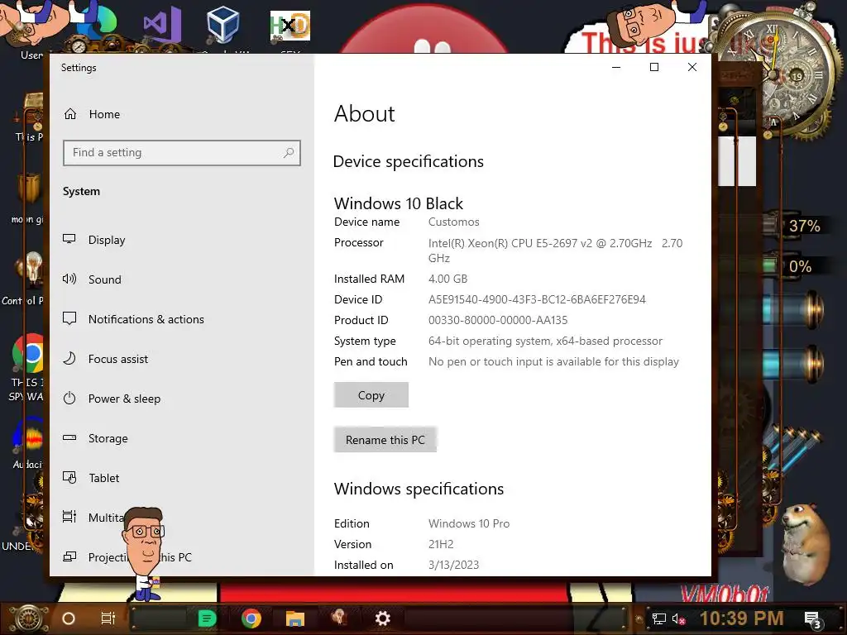The height and width of the screenshot is (635, 847).
Task: Click the Tablet icon in sidebar
Action: (x=69, y=477)
